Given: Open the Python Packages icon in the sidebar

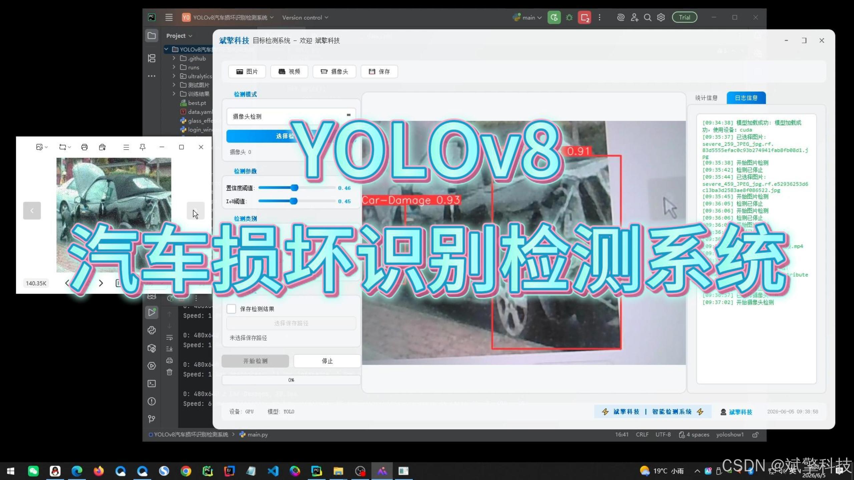Looking at the screenshot, I should 152,348.
